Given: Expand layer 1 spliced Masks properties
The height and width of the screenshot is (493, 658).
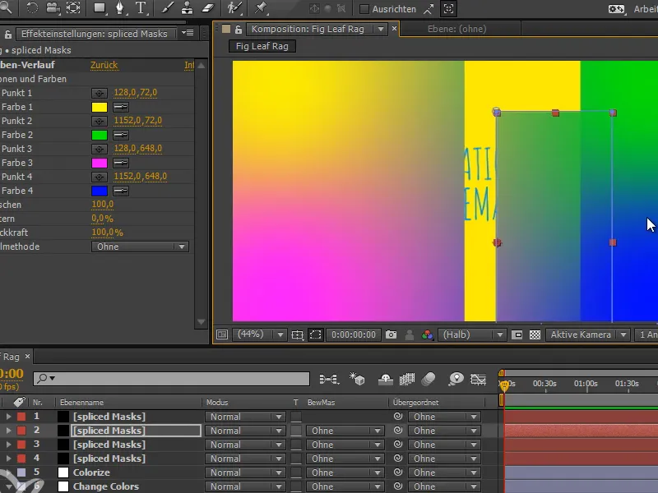Looking at the screenshot, I should pos(8,417).
